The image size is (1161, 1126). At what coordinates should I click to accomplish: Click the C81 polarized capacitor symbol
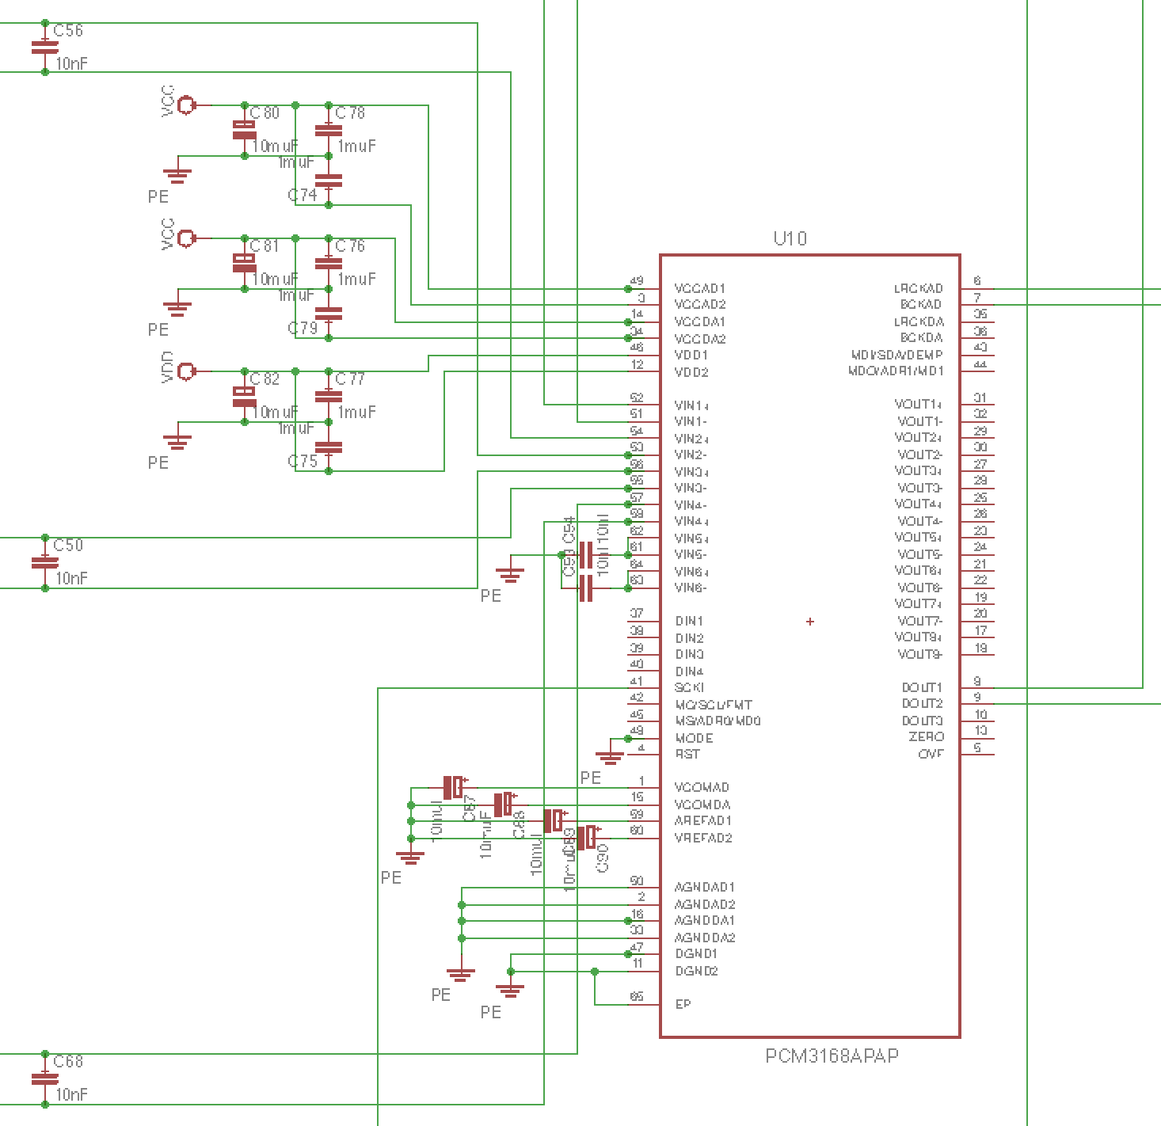[x=244, y=263]
